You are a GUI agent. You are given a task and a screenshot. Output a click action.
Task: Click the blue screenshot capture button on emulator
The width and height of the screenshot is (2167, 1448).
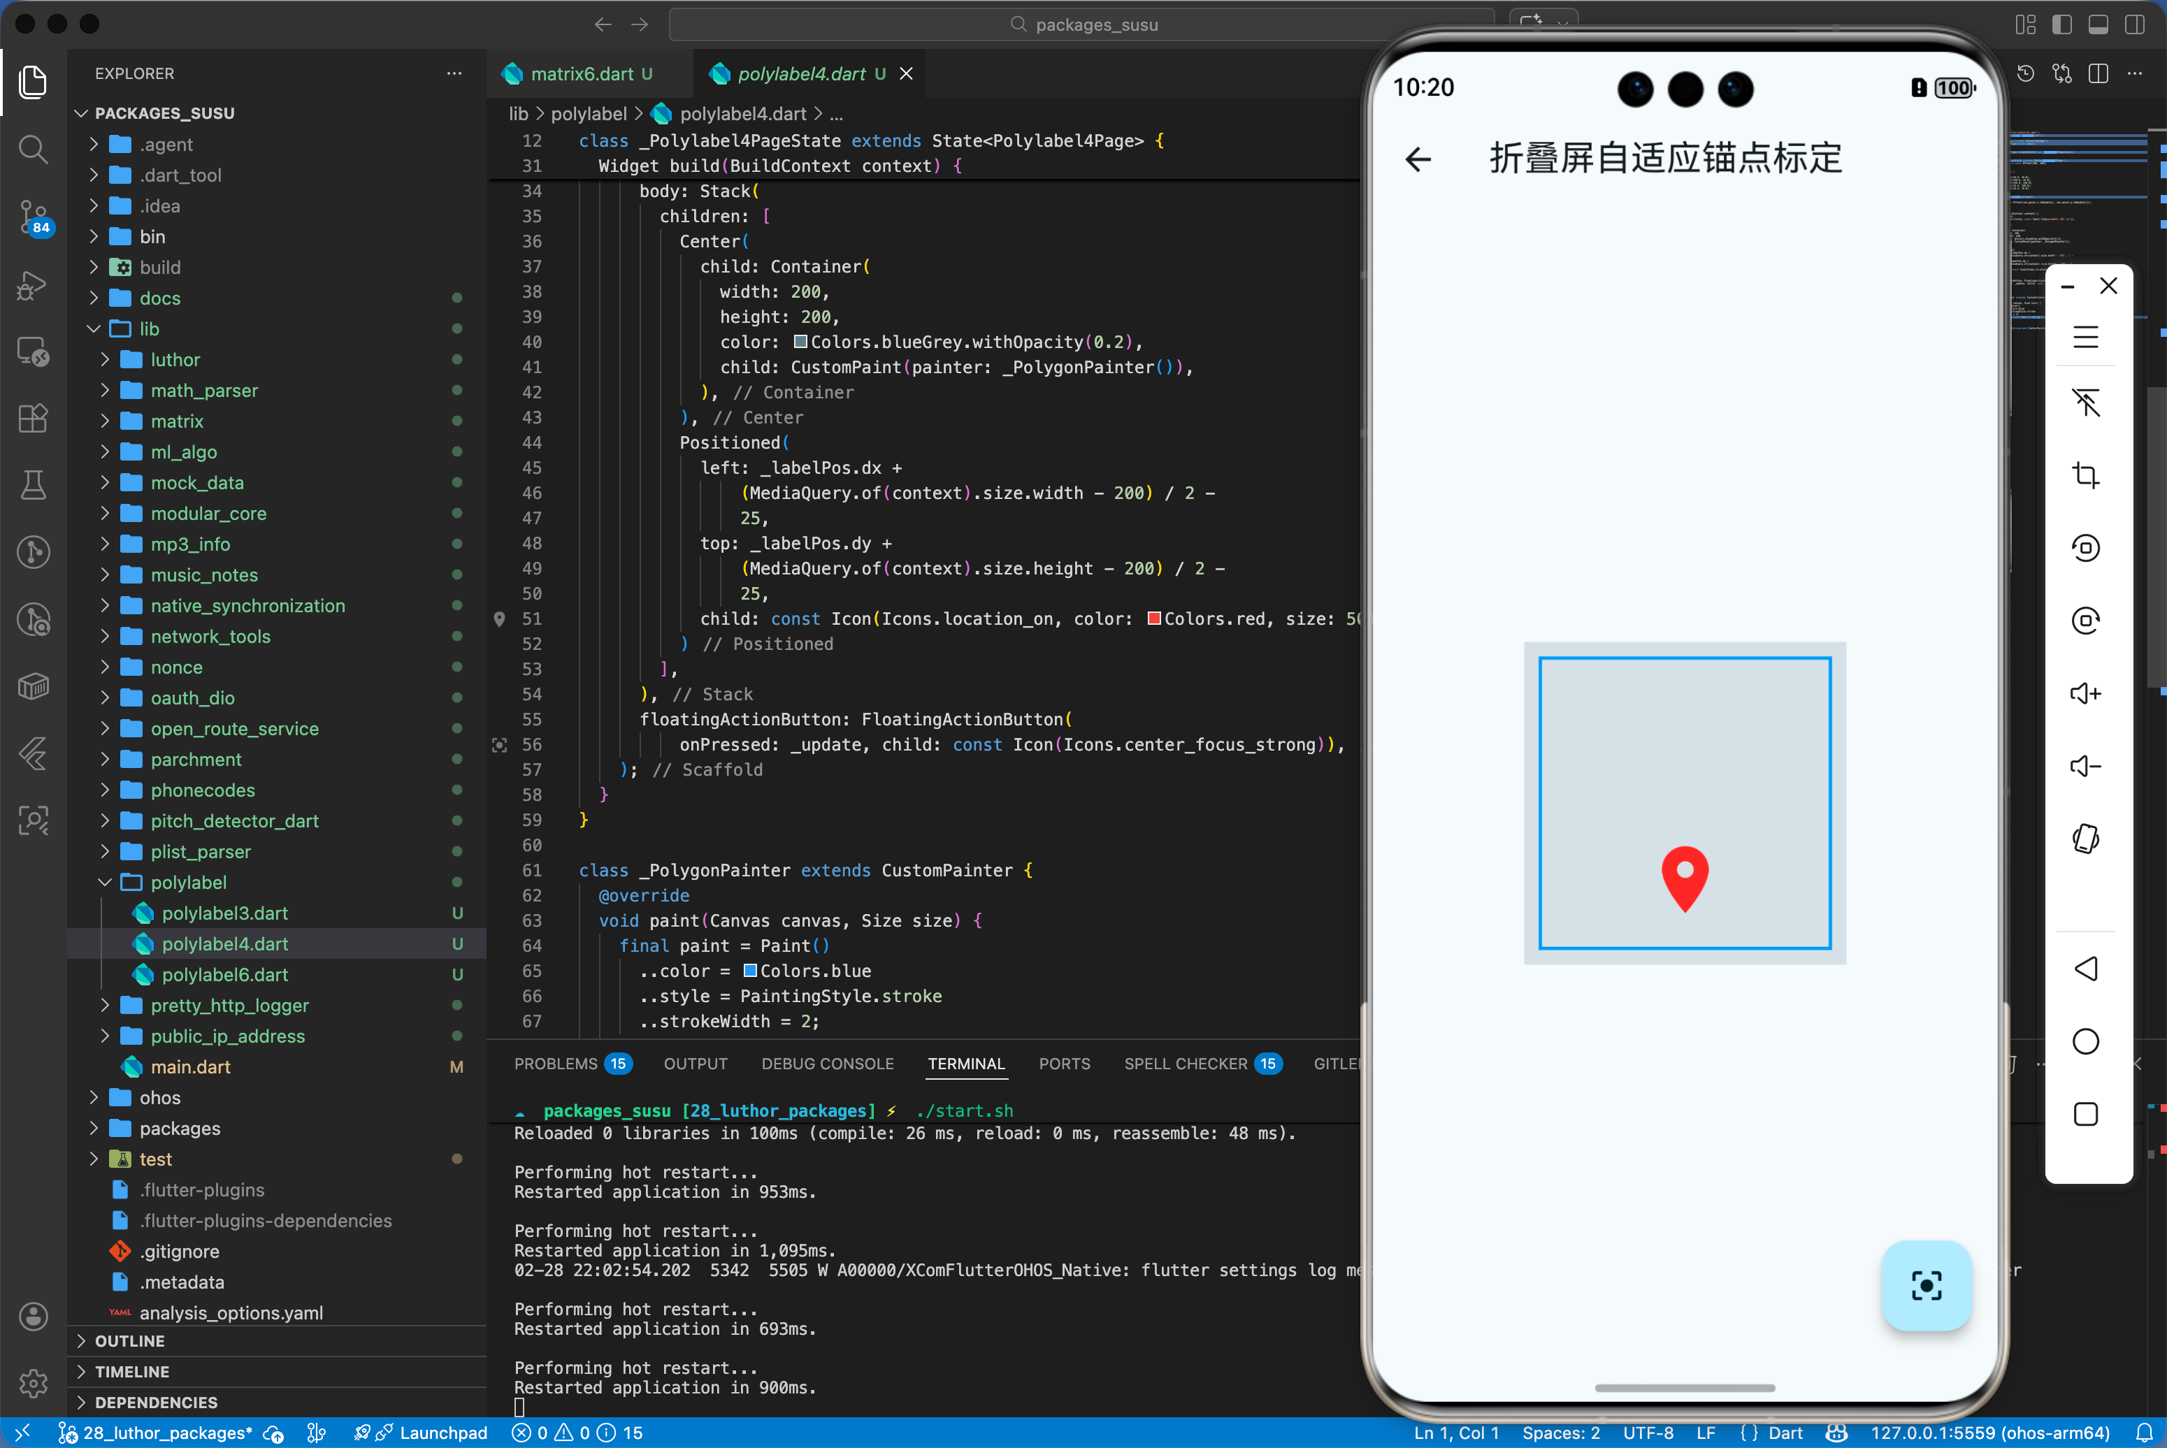tap(1926, 1287)
